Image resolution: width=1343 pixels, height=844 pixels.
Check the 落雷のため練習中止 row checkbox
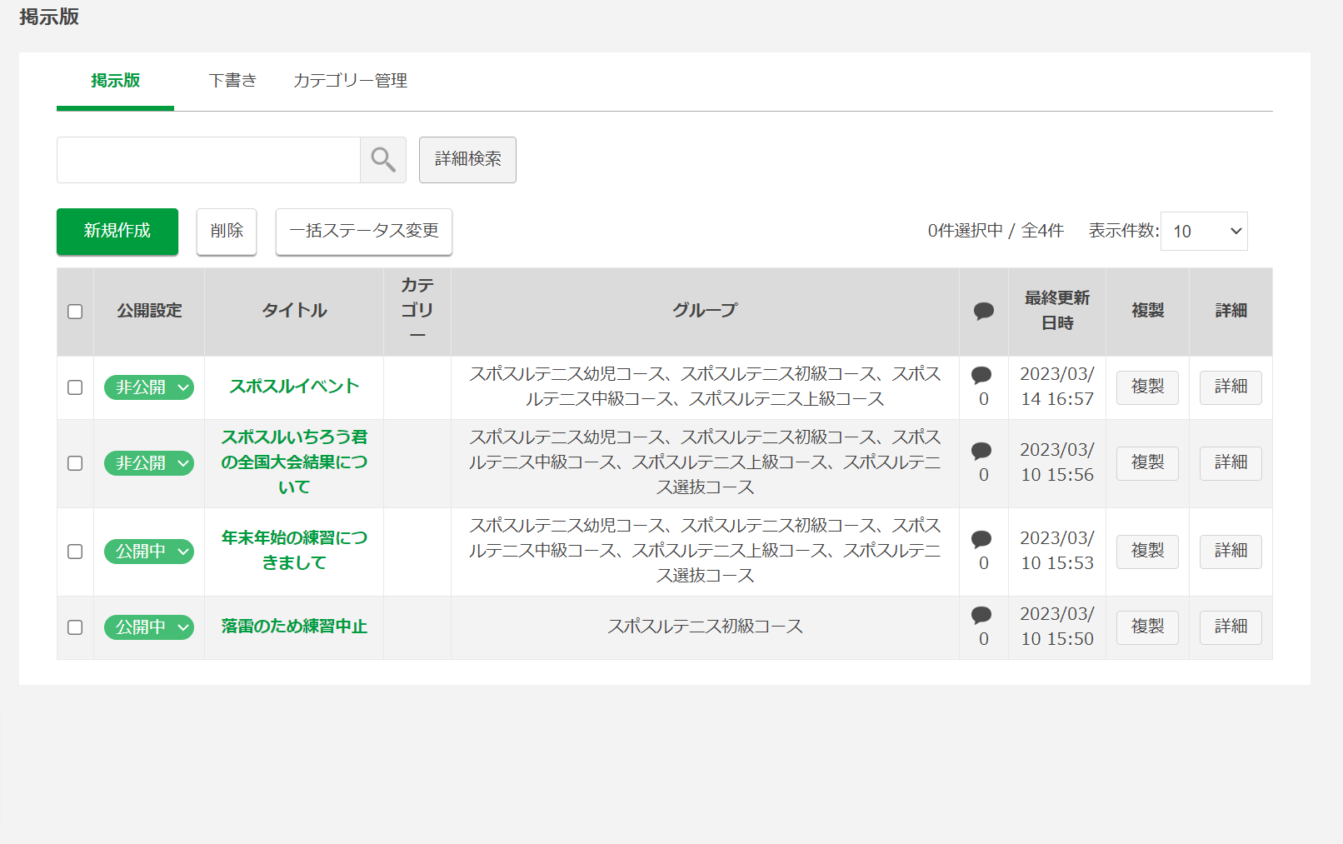pos(75,627)
